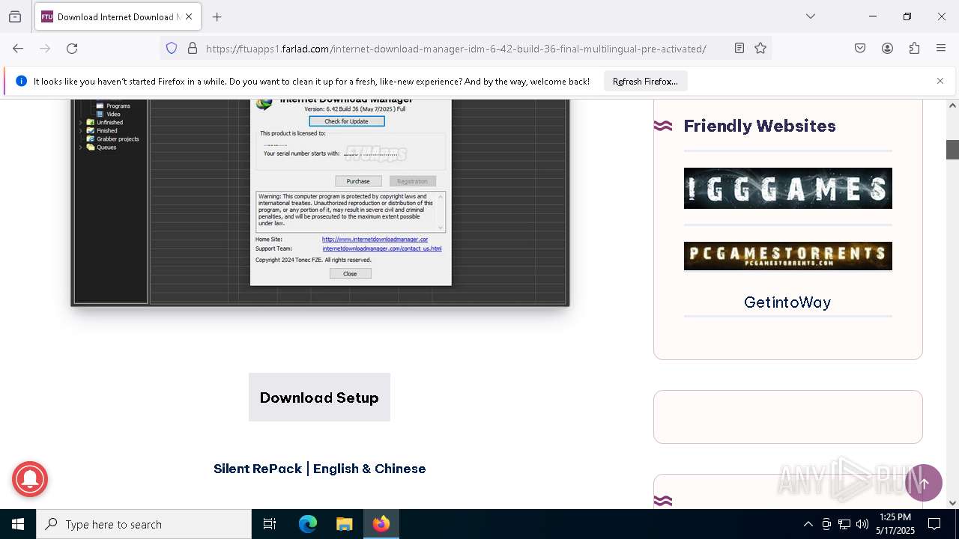Screen dimensions: 959x539
Task: Close the Download Internet Download Manager tab
Action: pyautogui.click(x=189, y=16)
